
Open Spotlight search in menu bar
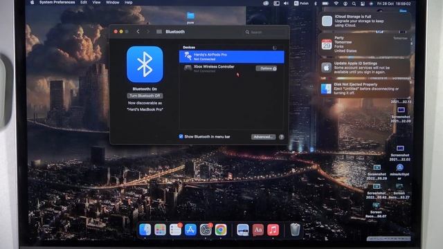[354, 3]
